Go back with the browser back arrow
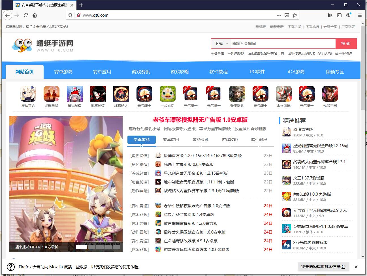This screenshot has height=276, width=367. point(7,15)
